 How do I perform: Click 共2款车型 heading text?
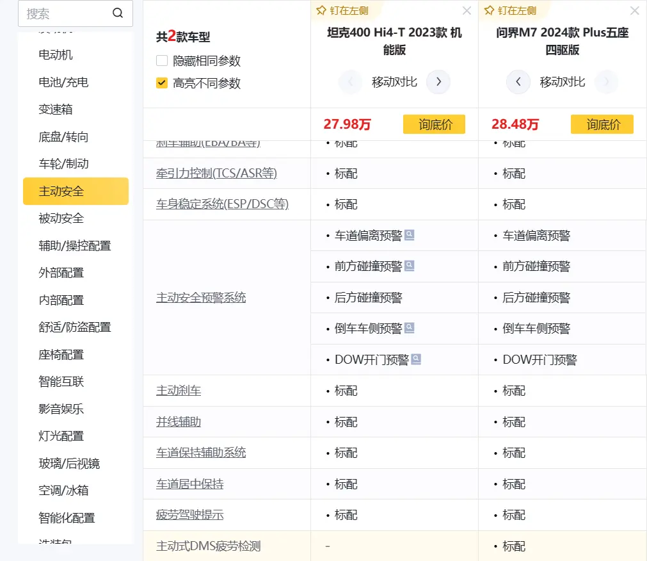click(183, 37)
